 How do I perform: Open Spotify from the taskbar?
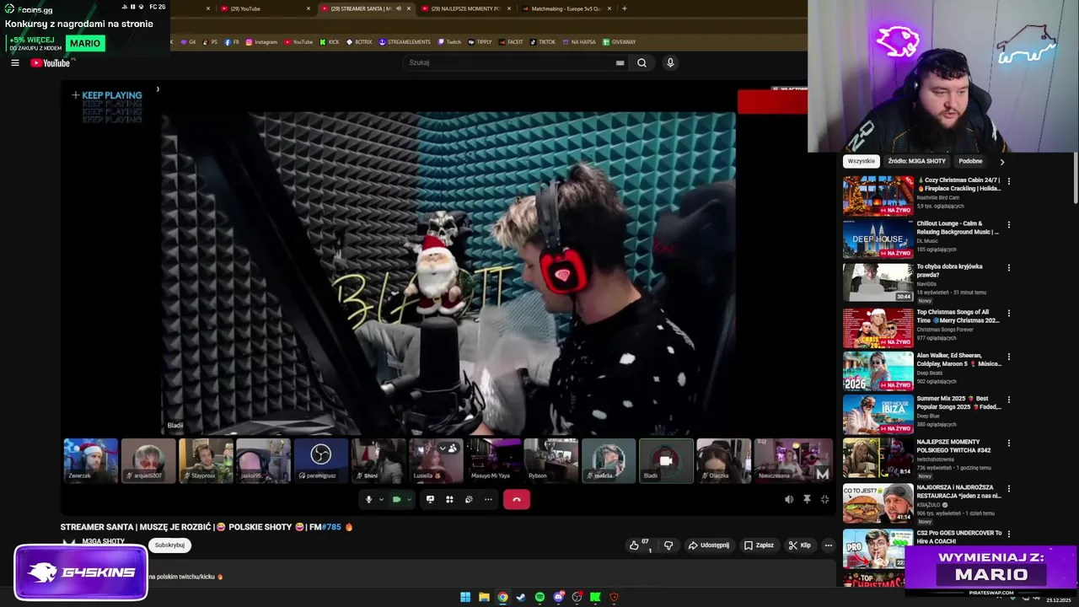point(539,597)
